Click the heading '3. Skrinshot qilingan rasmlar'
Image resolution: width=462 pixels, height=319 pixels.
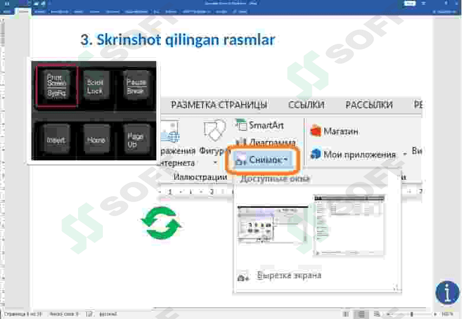[x=178, y=40]
